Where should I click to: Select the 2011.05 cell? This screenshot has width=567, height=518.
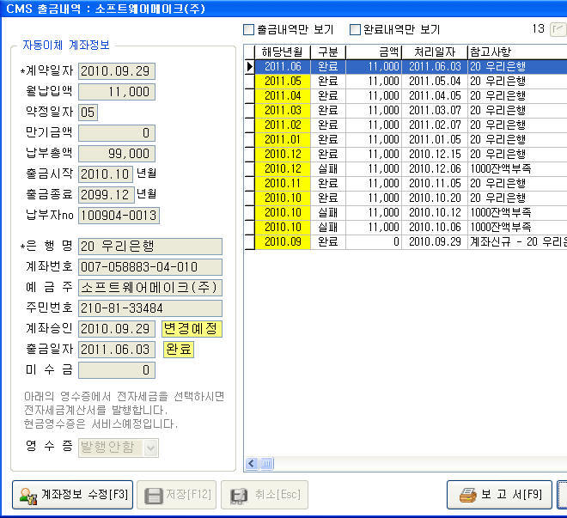coord(283,82)
